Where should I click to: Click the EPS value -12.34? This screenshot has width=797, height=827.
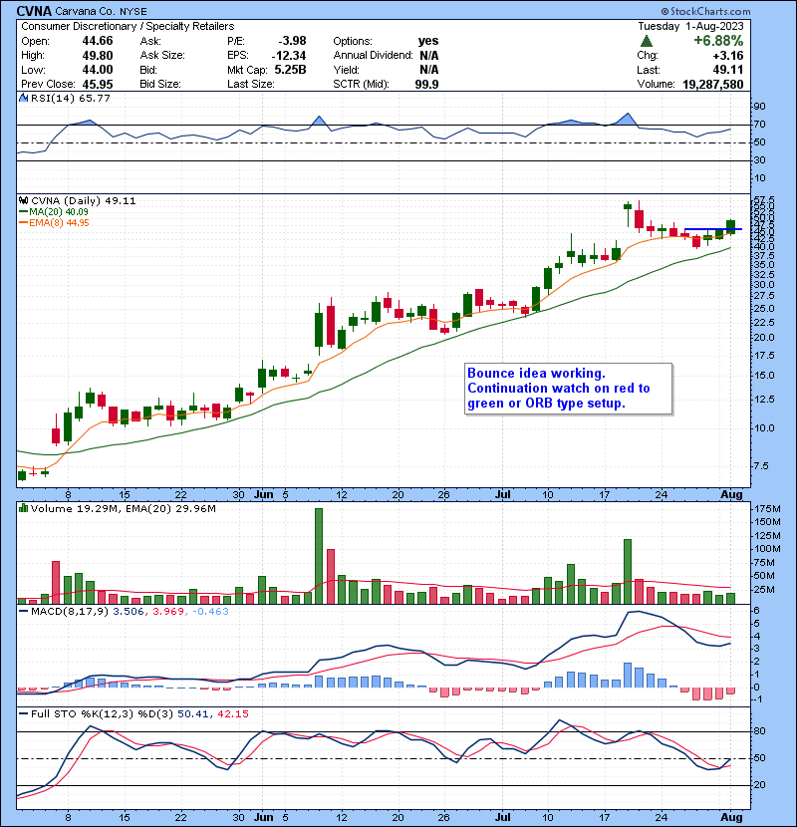pos(289,56)
